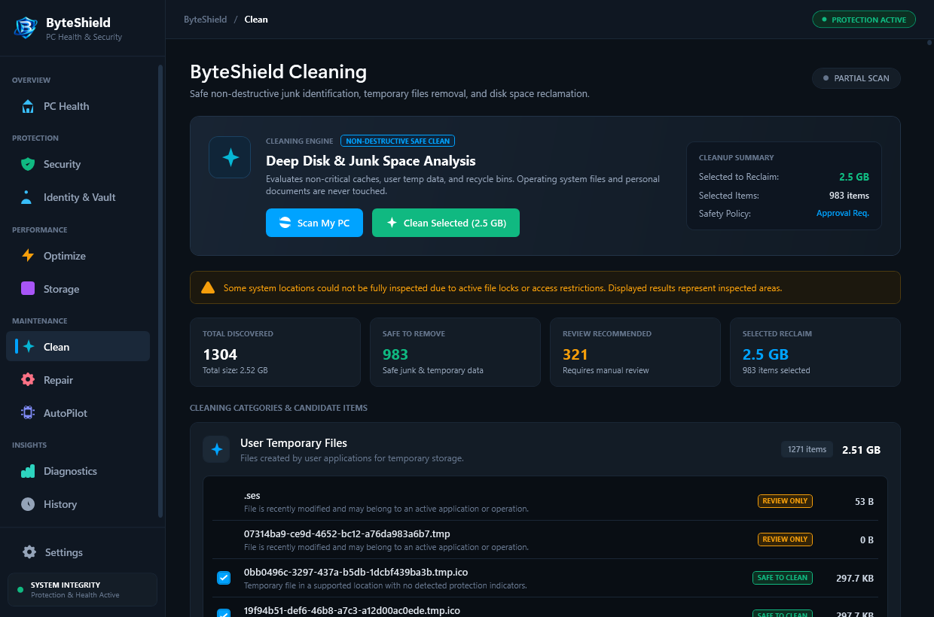Open the AutoPilot section
Viewport: 934px width, 617px height.
pyautogui.click(x=78, y=413)
